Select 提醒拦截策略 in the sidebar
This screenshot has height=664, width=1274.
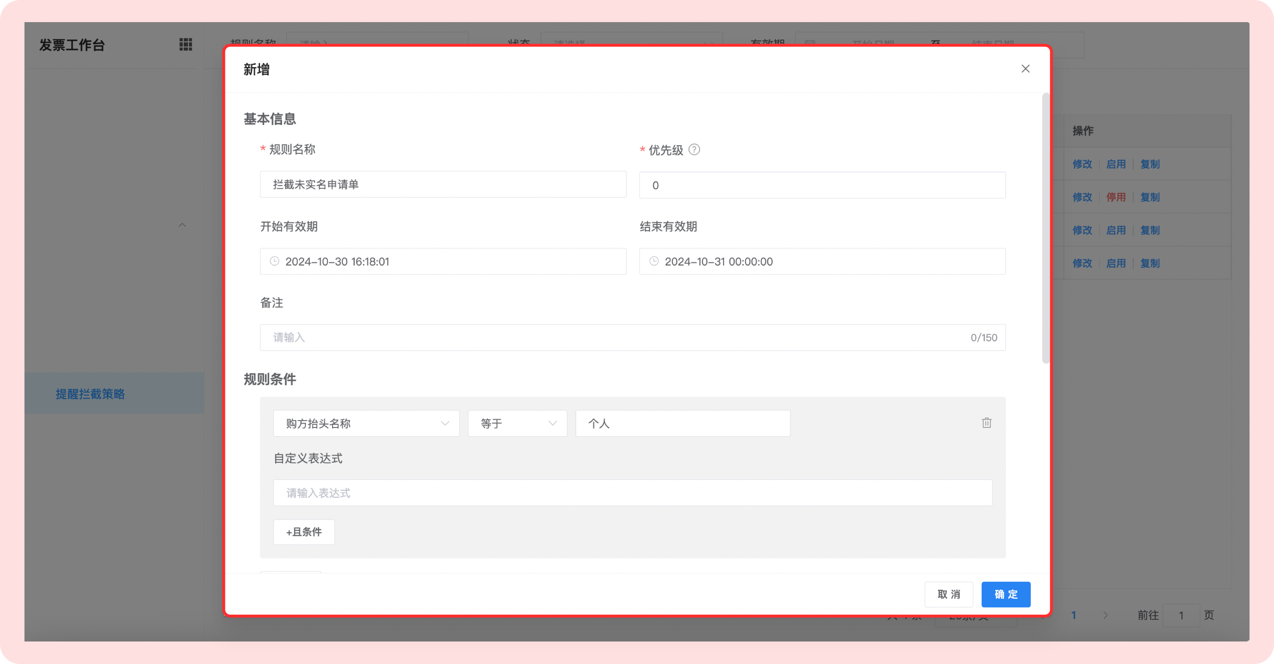(114, 394)
